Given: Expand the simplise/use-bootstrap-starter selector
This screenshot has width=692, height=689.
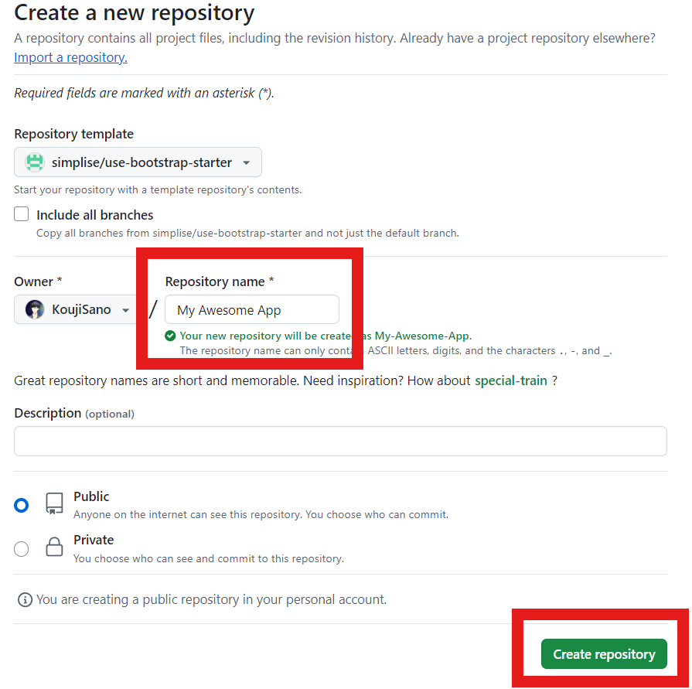Looking at the screenshot, I should point(137,162).
